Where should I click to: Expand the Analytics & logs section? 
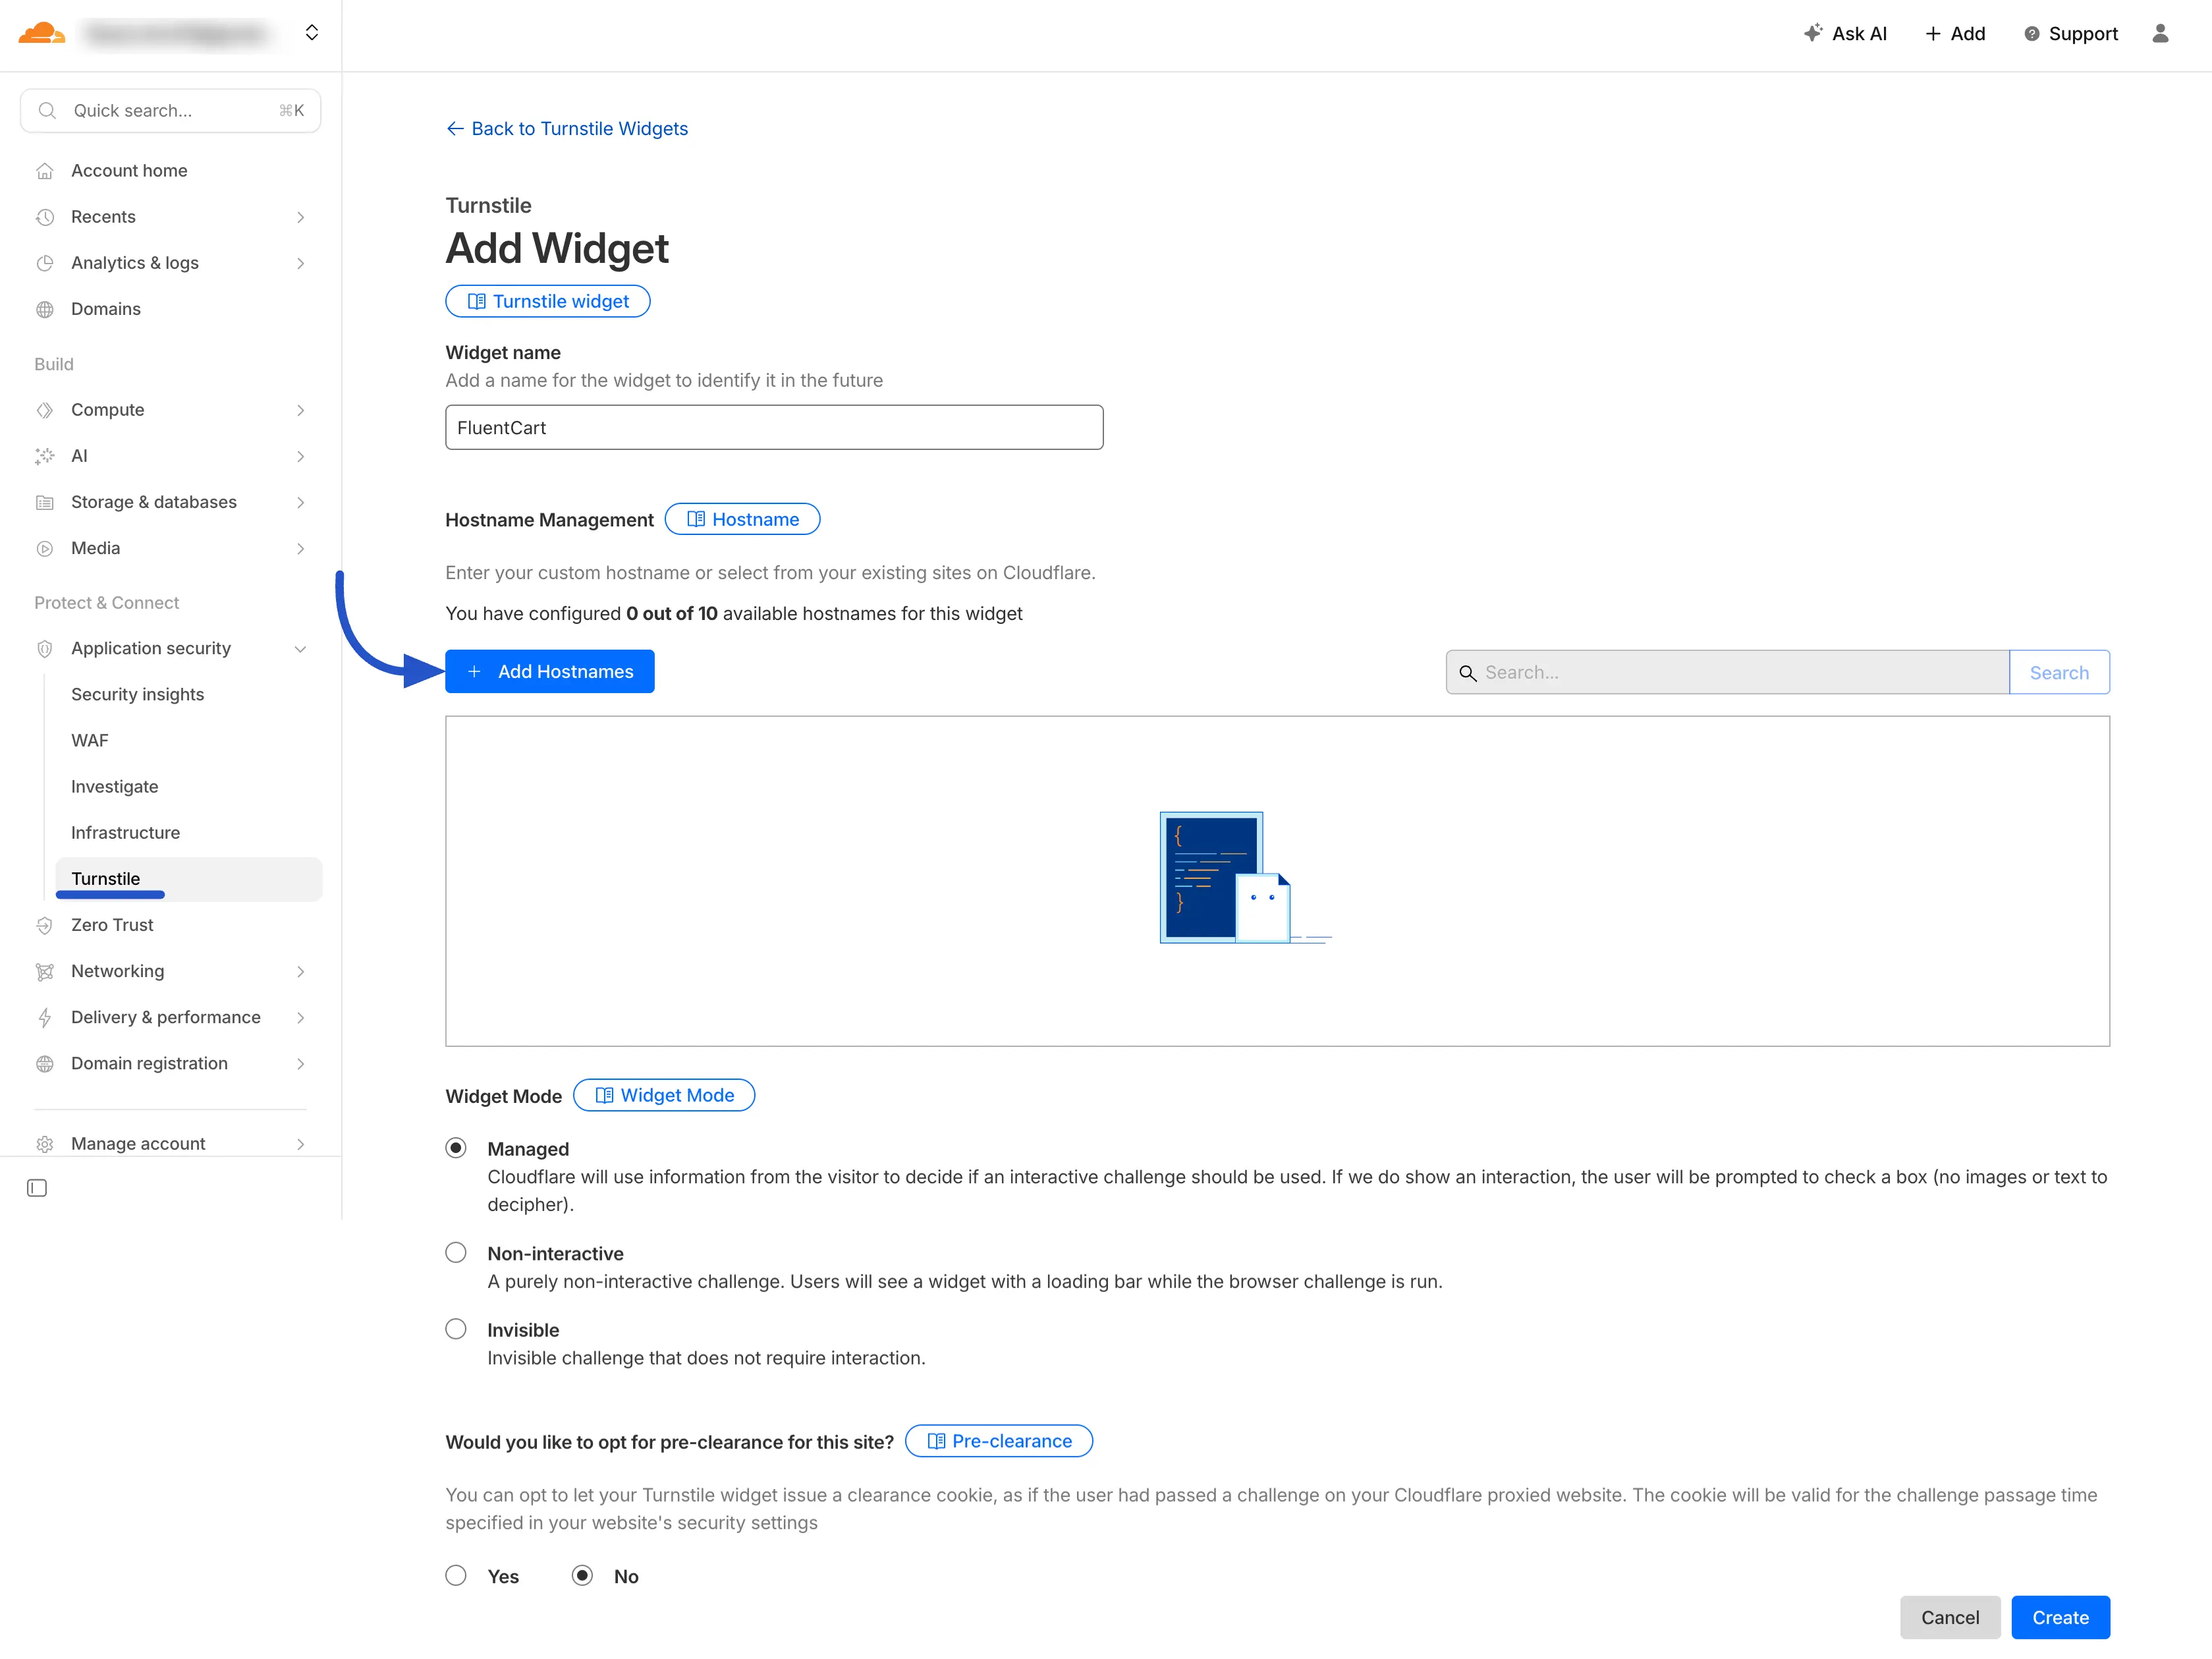point(300,263)
